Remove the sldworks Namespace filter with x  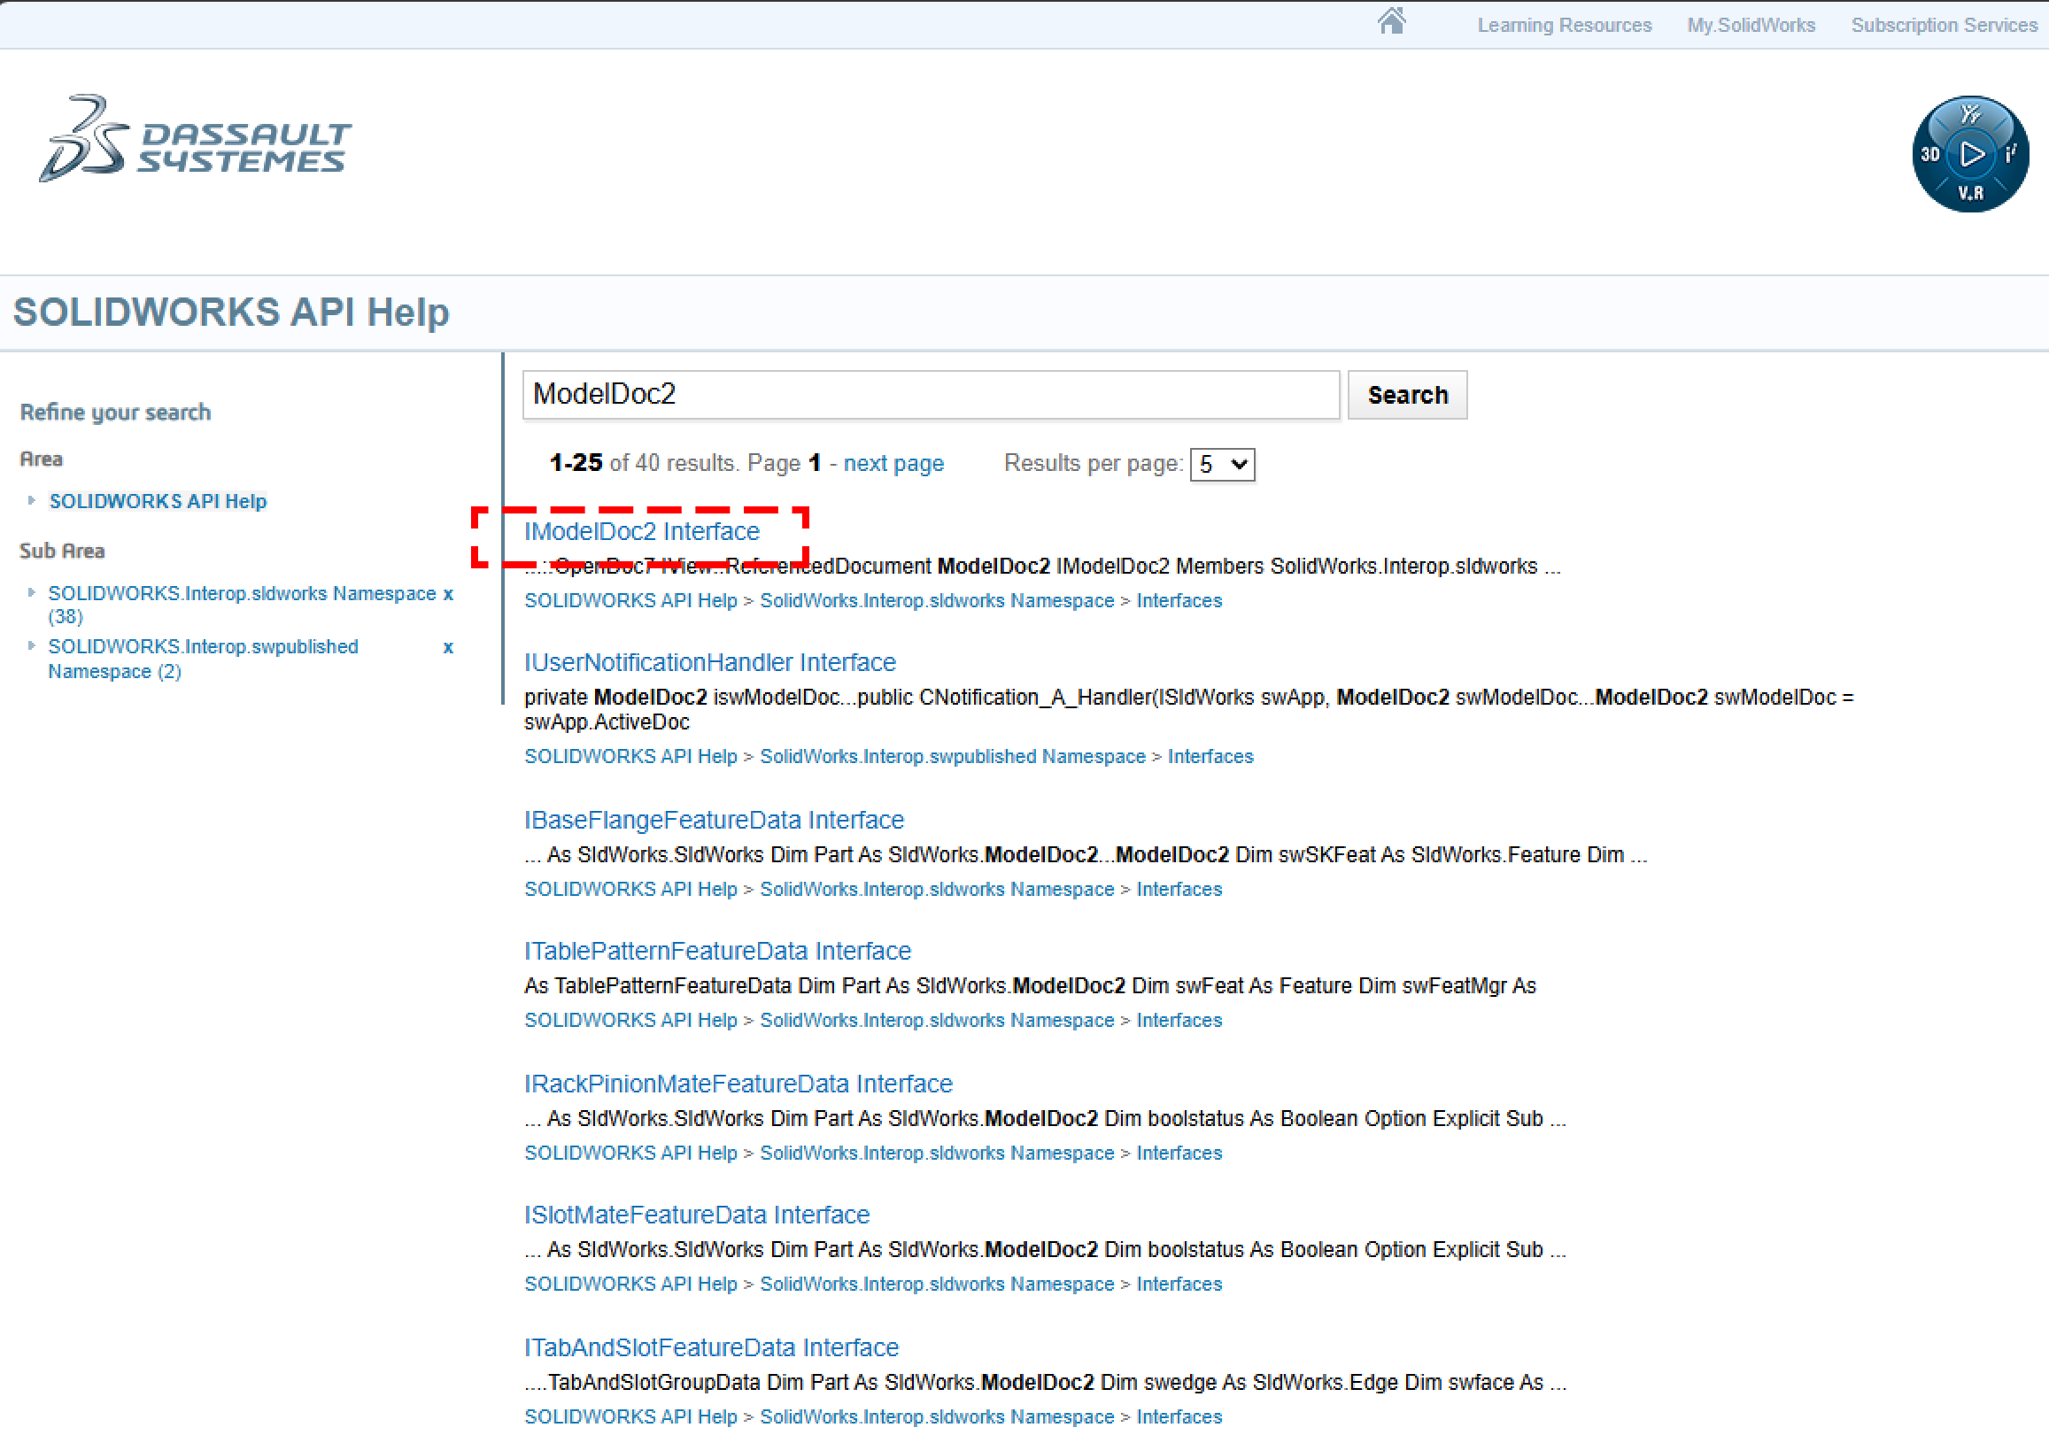(x=448, y=594)
